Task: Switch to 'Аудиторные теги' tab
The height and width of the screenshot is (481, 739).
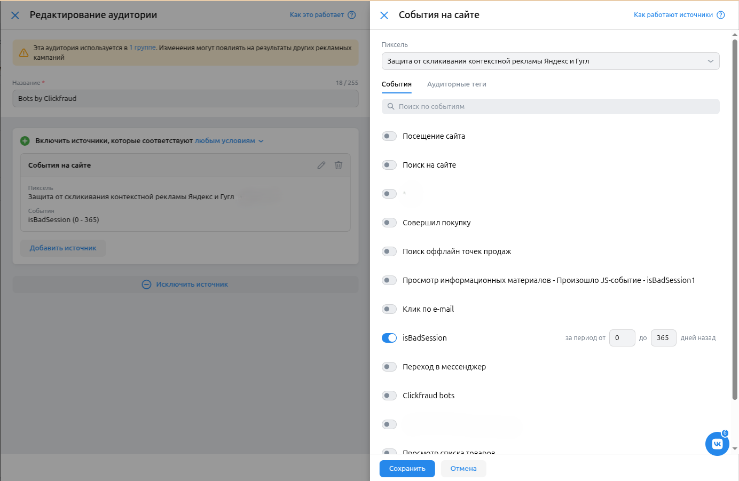Action: coord(457,84)
